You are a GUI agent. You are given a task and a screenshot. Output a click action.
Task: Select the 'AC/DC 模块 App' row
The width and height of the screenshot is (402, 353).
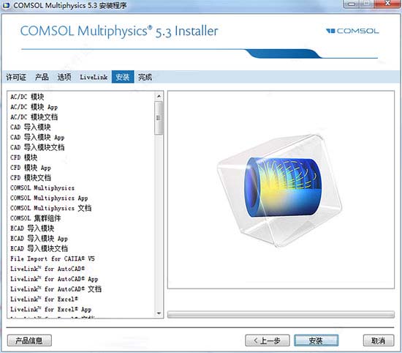pyautogui.click(x=81, y=107)
